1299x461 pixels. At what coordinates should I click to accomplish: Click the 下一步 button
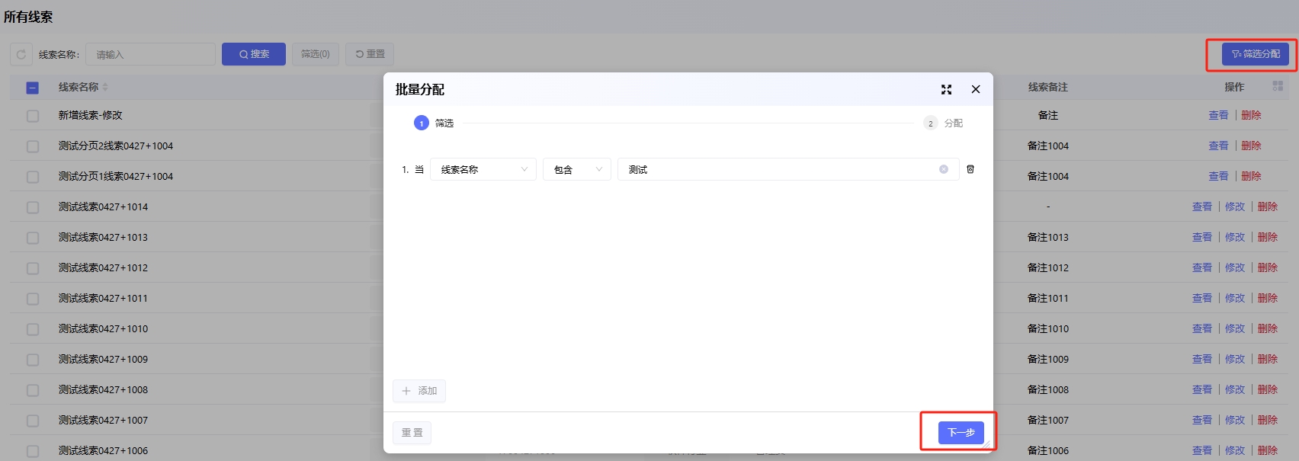click(x=961, y=432)
